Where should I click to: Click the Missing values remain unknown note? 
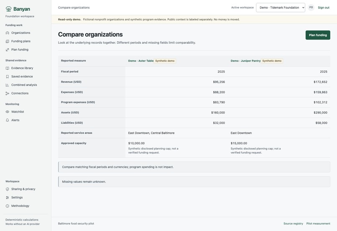coord(194,182)
